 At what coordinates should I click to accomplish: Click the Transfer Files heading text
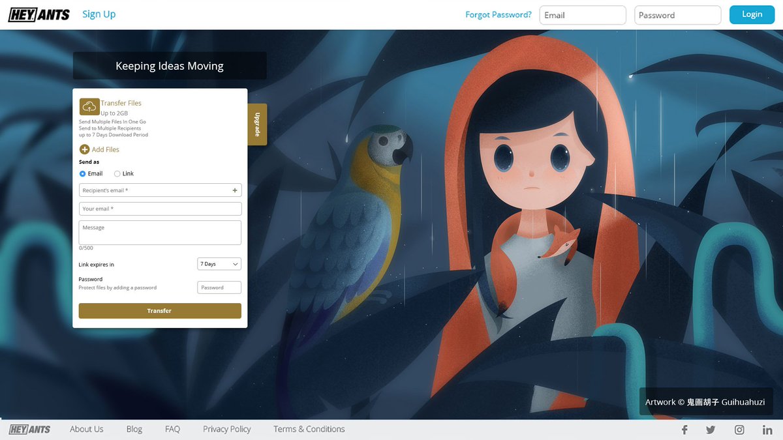coord(121,103)
